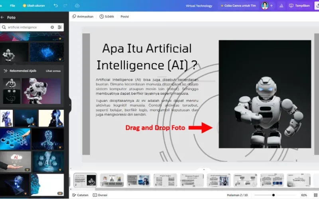The height and width of the screenshot is (199, 319).
Task: Open page 8 thumbnail in filmstrip
Action: tap(245, 180)
